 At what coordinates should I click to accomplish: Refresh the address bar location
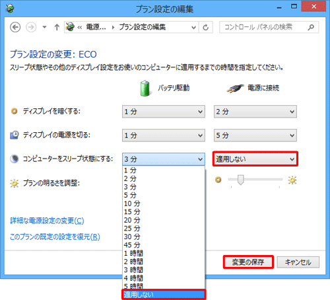(206, 27)
